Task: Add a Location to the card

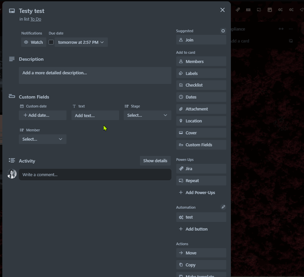Action: (x=201, y=121)
